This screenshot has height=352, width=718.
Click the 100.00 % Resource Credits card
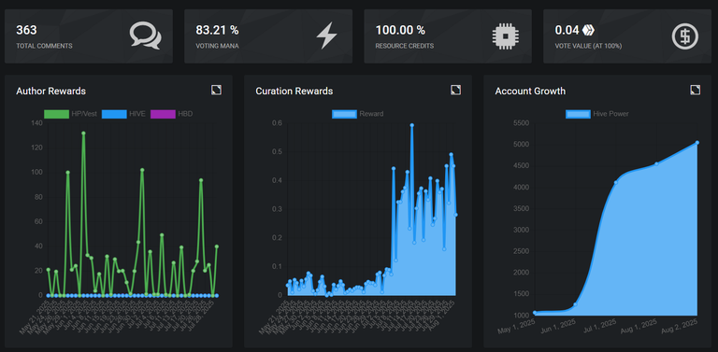[448, 36]
